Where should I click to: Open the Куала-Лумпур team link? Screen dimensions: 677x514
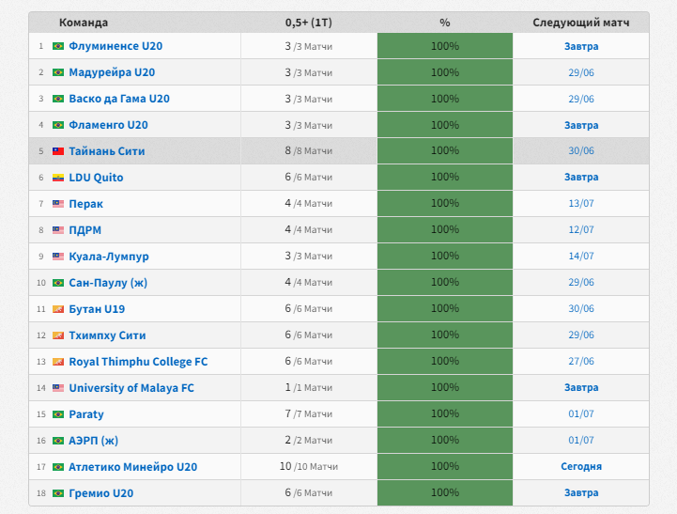(x=109, y=257)
